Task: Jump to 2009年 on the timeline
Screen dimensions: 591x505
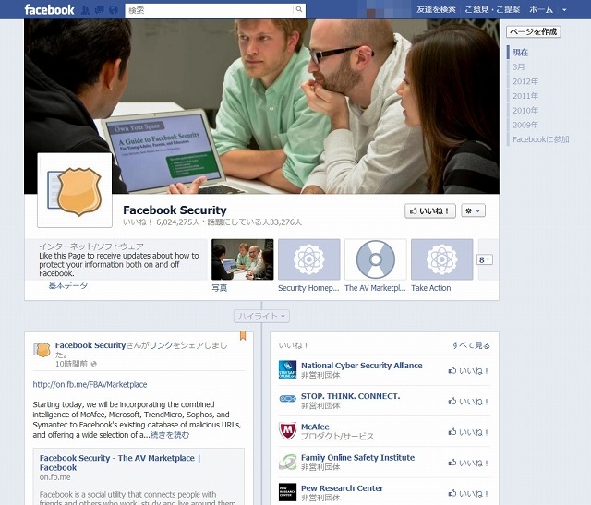Action: click(x=525, y=125)
